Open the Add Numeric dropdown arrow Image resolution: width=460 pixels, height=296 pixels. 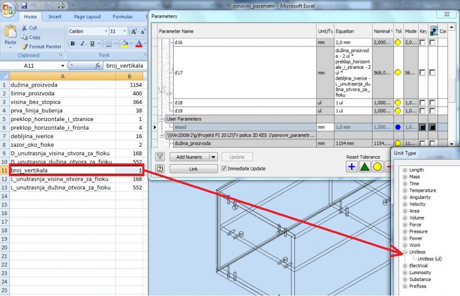[x=213, y=157]
